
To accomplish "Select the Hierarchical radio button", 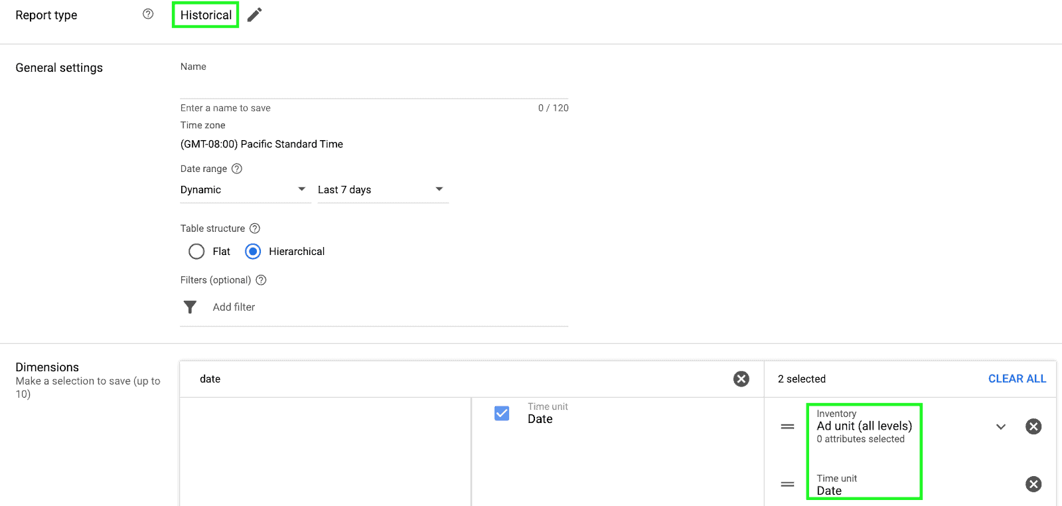I will (x=253, y=252).
